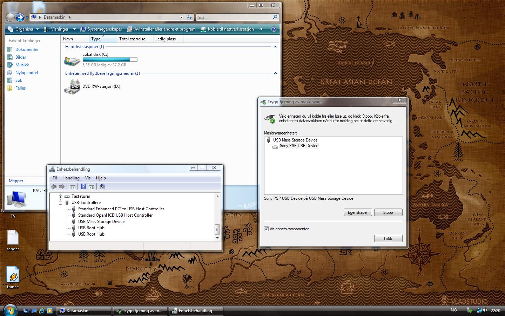The height and width of the screenshot is (316, 505).
Task: Select Sony PSP USB Device in the hardware list
Action: pyautogui.click(x=299, y=146)
